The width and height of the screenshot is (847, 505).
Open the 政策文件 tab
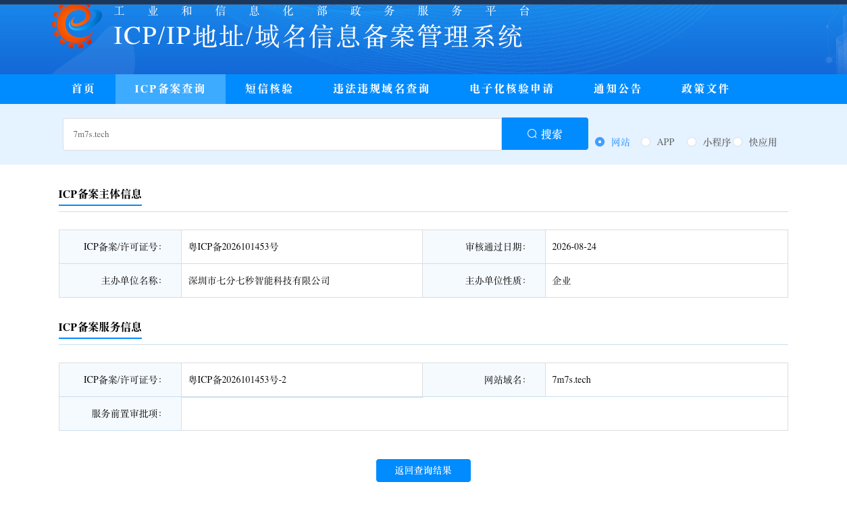point(706,89)
